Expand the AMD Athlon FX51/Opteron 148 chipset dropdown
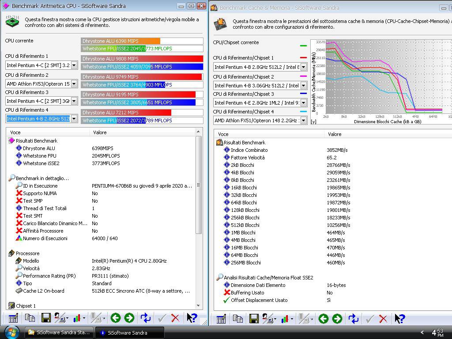 pos(304,121)
